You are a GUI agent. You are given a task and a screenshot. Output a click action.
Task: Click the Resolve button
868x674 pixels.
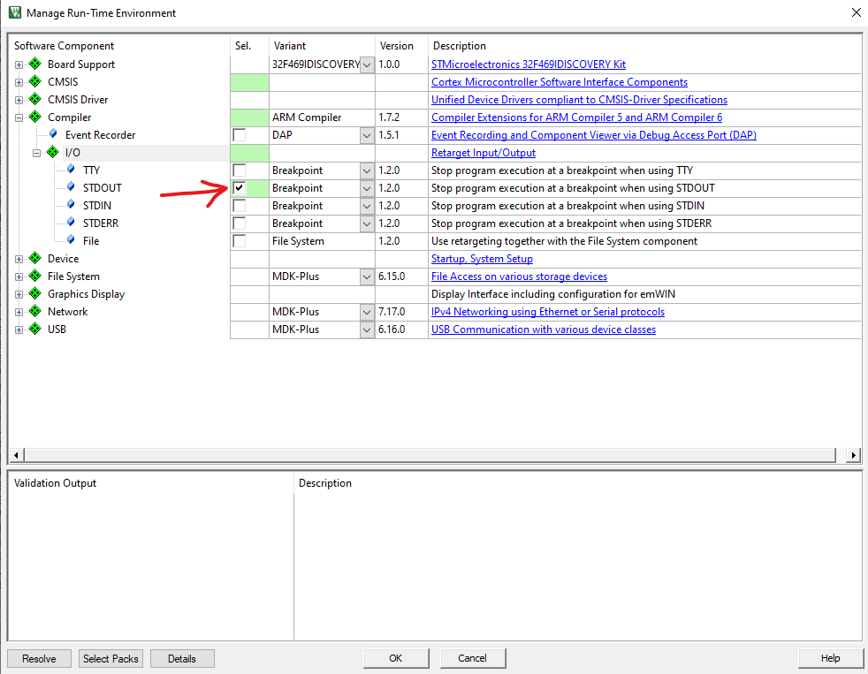pos(39,658)
